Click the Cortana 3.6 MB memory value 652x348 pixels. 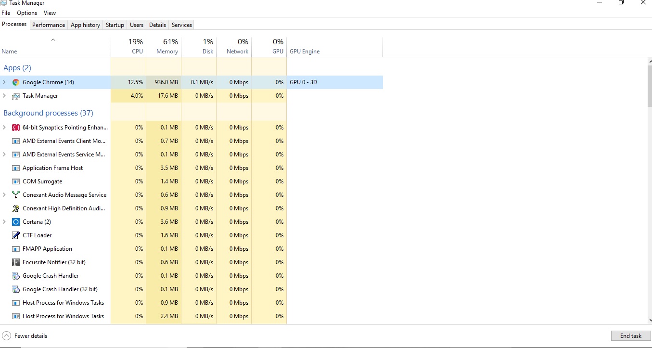164,222
